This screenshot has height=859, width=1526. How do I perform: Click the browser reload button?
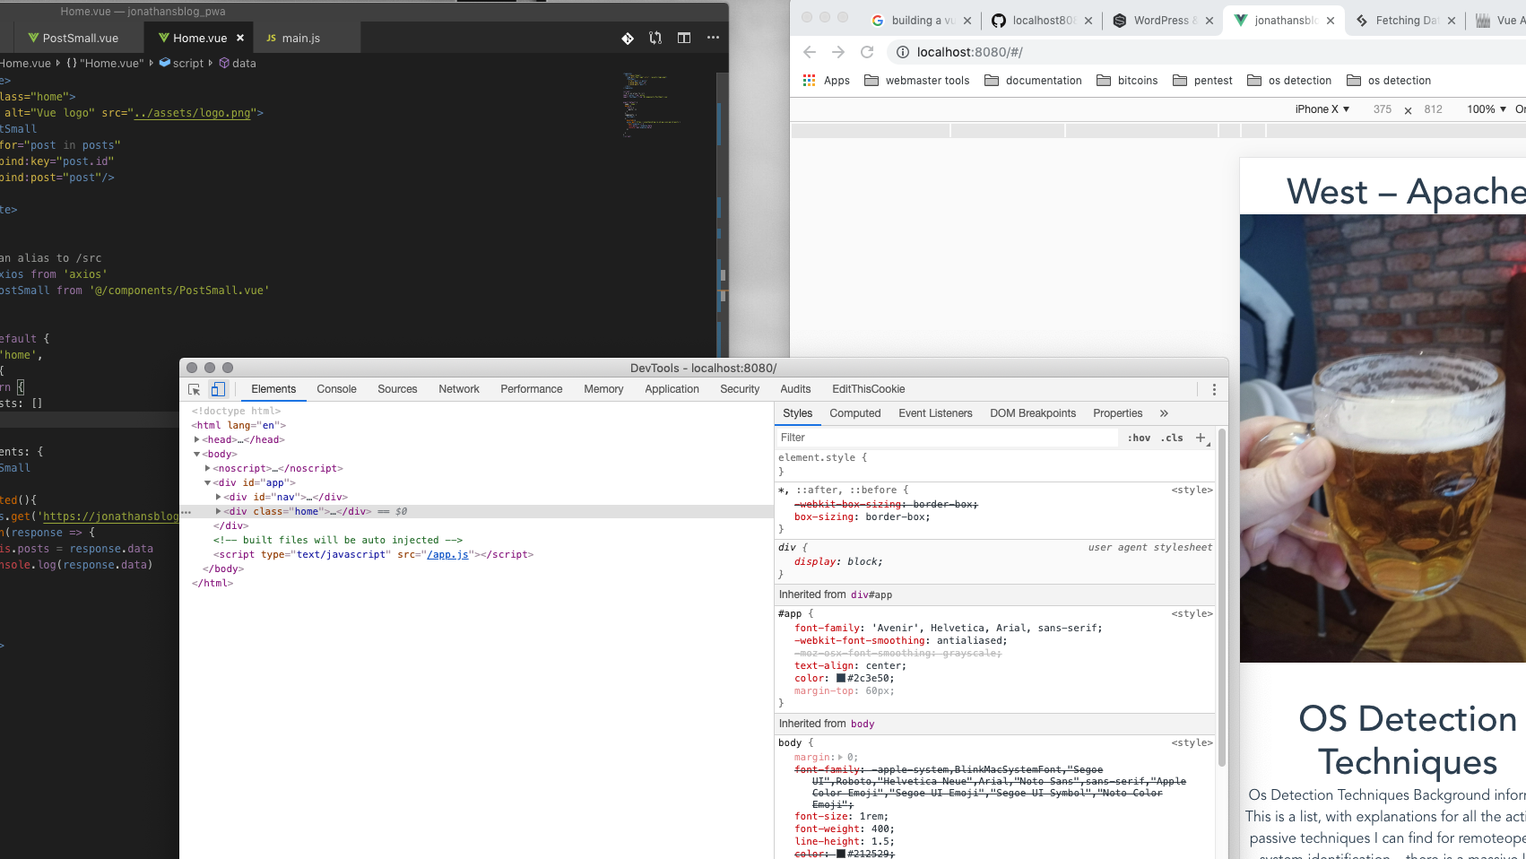(x=866, y=52)
